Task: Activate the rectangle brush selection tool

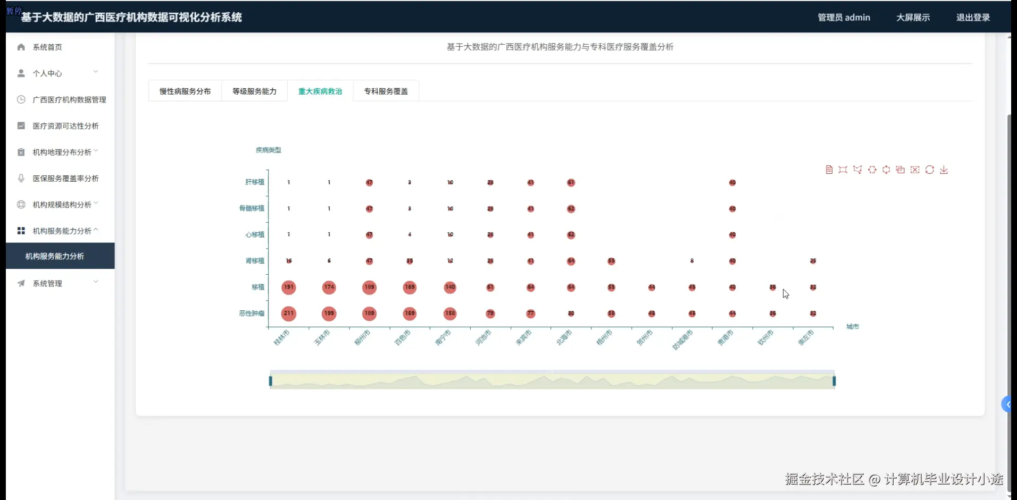Action: (843, 170)
